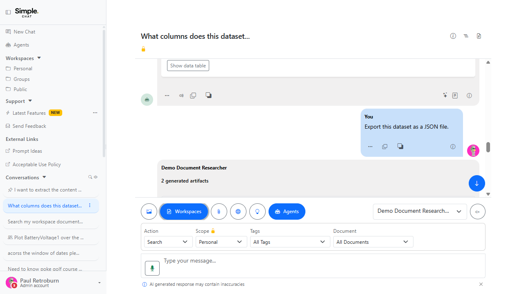Start a New Chat from sidebar
Screen dimensions: 524x294
tap(20, 32)
